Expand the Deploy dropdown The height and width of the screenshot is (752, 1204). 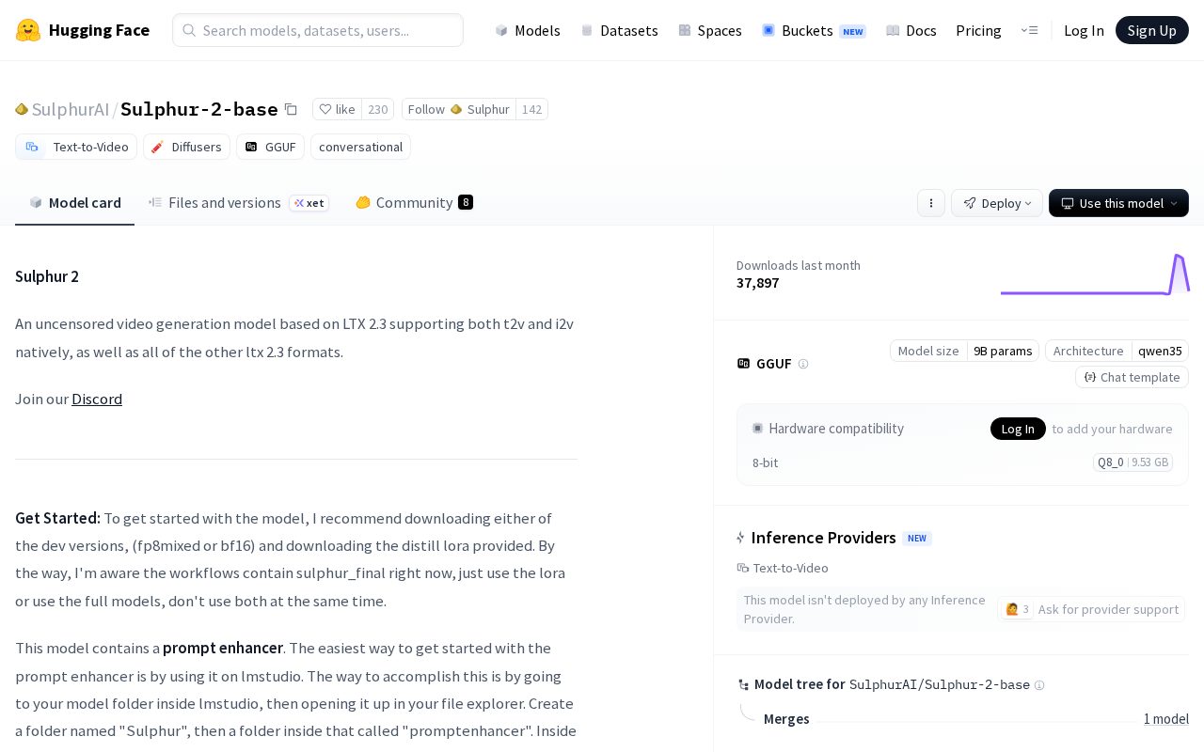coord(997,203)
